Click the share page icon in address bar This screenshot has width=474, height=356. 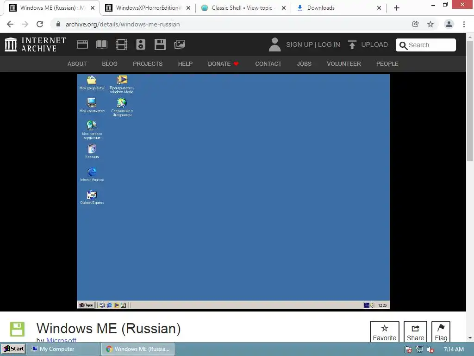[415, 24]
